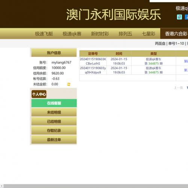Click the 账户信息 panel header
Viewport: 188px width, 188px height.
pyautogui.click(x=54, y=53)
